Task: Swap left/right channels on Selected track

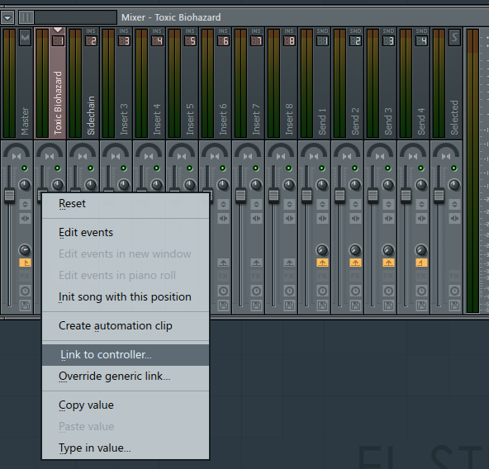Action: click(x=454, y=218)
